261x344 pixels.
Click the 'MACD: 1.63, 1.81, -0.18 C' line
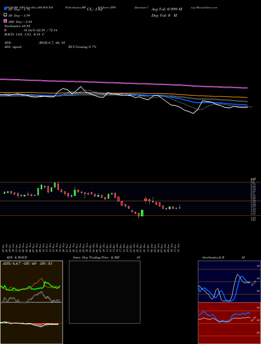click(x=24, y=34)
